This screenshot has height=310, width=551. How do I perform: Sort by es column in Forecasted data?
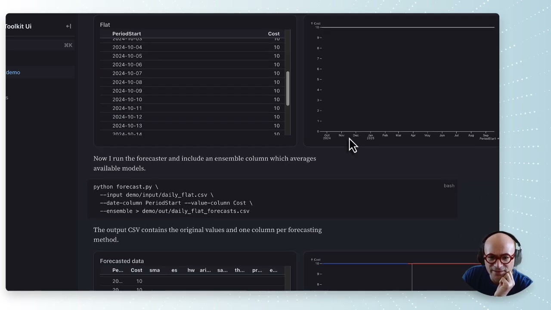coord(174,270)
